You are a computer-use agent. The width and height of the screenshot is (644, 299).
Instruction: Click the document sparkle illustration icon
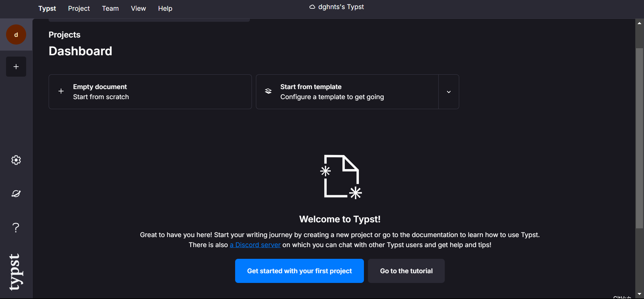pyautogui.click(x=341, y=177)
